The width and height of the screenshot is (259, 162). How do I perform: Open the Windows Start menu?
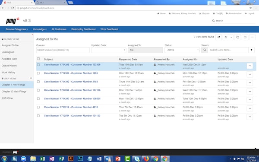(x=4, y=159)
